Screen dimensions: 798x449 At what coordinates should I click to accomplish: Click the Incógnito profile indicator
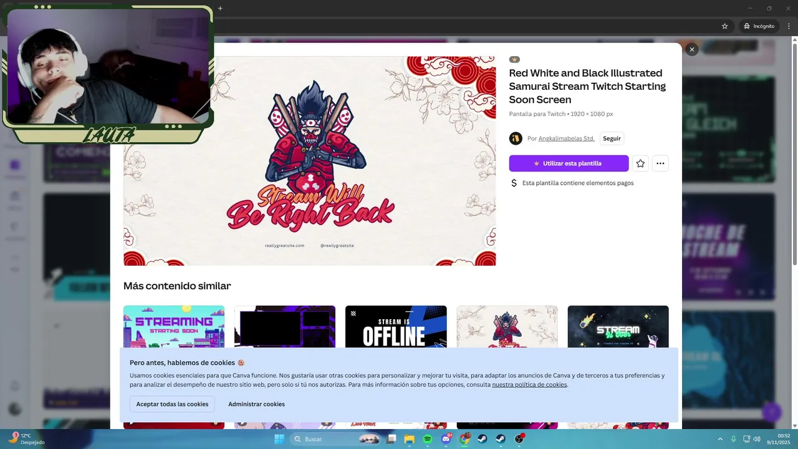759,26
